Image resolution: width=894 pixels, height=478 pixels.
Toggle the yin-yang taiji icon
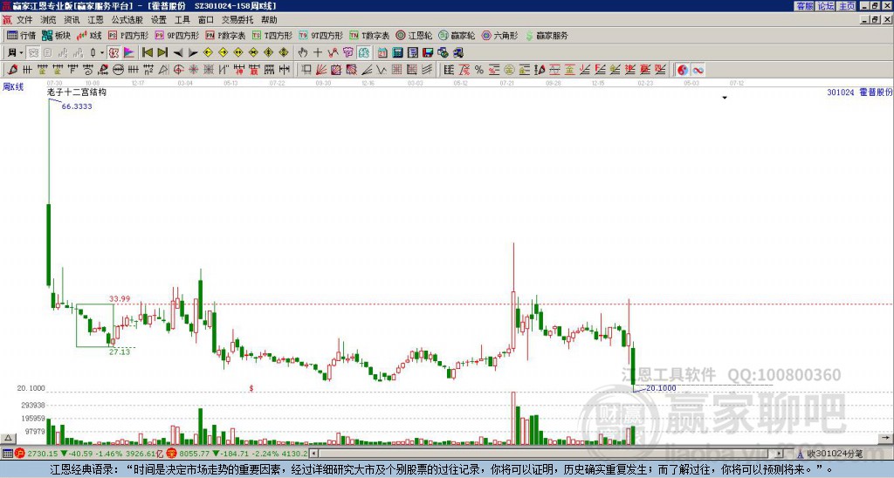pyautogui.click(x=683, y=70)
